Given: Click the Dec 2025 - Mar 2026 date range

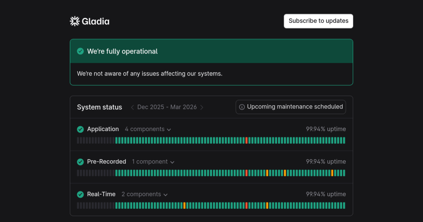Looking at the screenshot, I should 167,107.
